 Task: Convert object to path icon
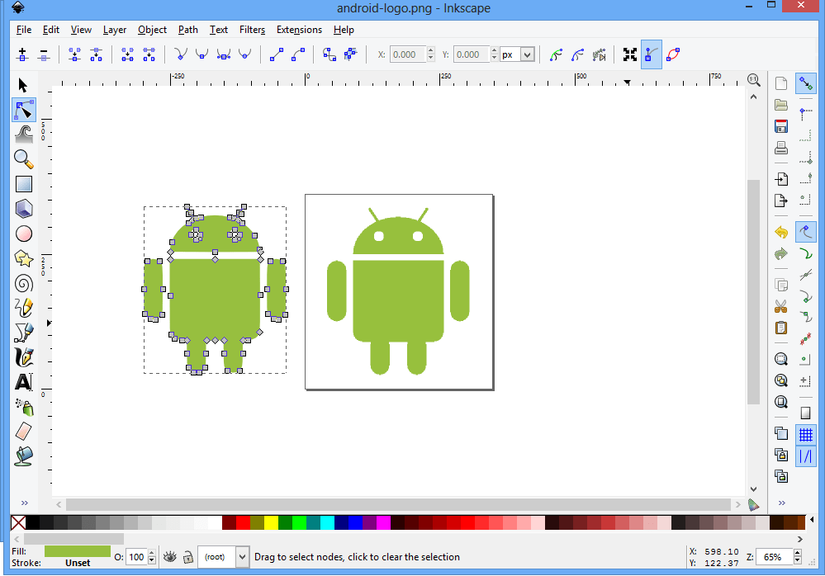(x=330, y=54)
